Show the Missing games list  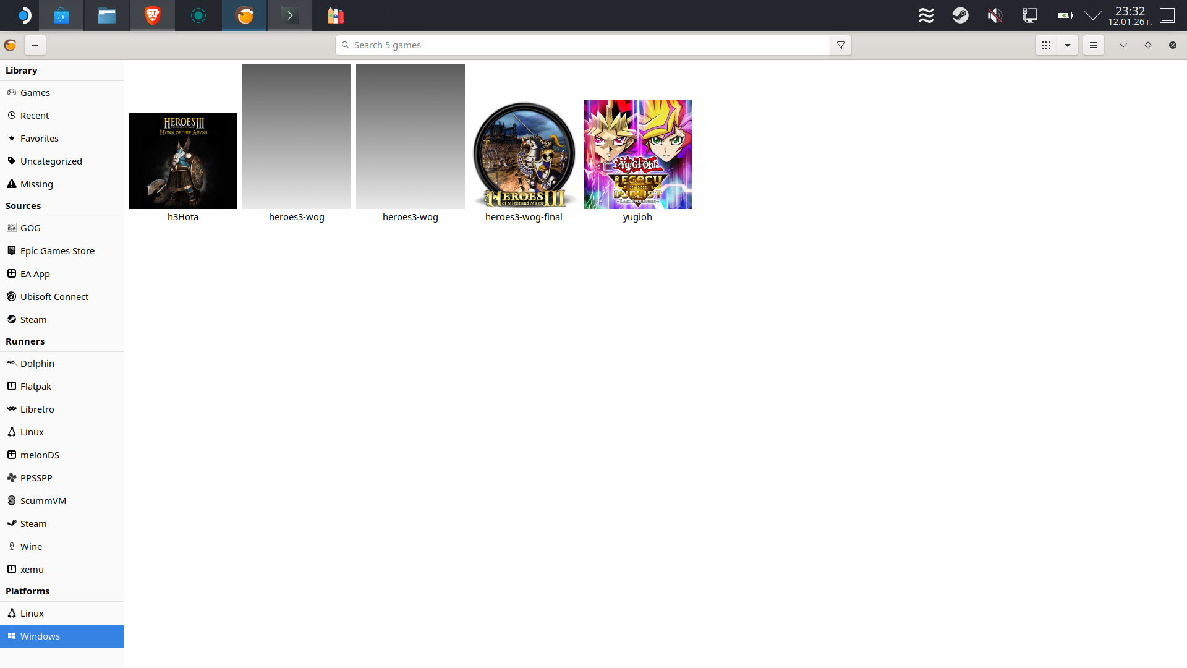coord(36,184)
